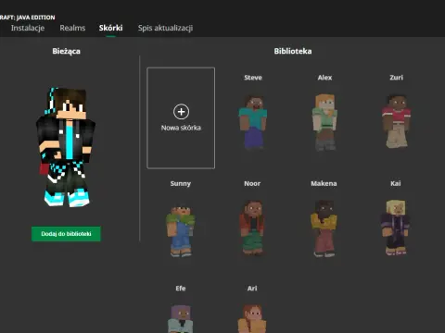Screen dimensions: 445x333
Task: Click the JAVA EDITION title text
Action: tap(35, 18)
